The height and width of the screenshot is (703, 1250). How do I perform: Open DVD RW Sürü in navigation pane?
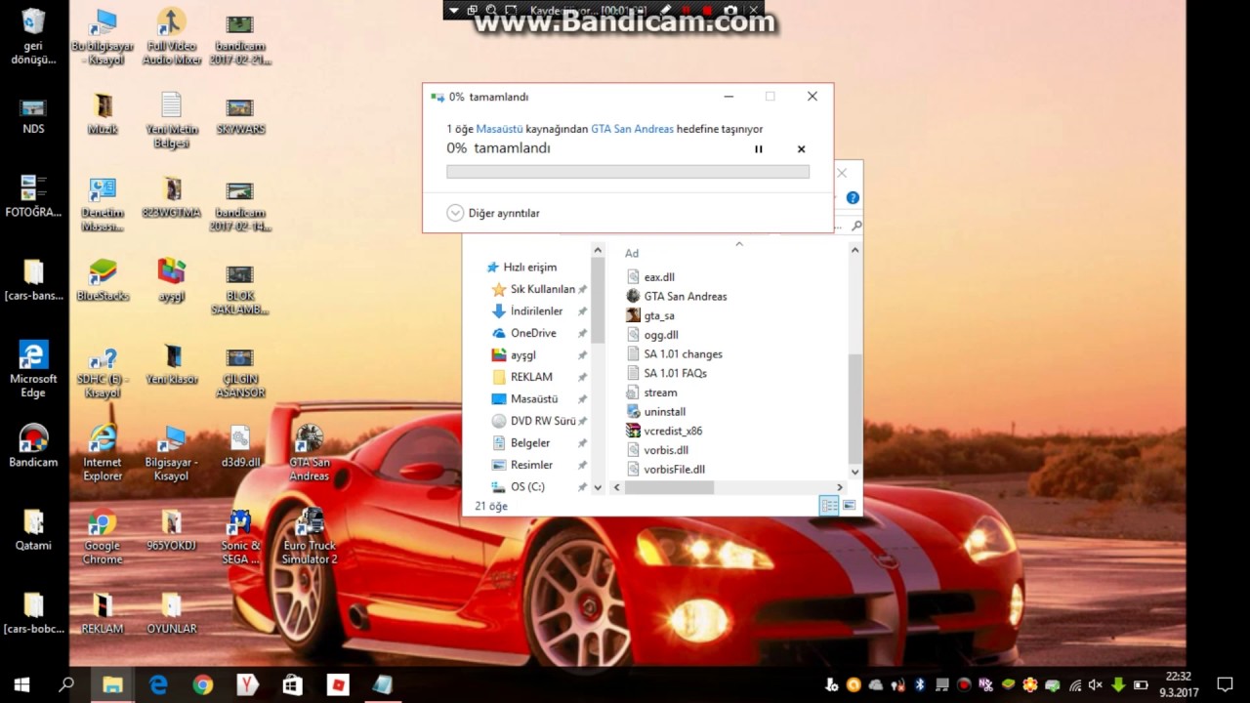coord(533,421)
